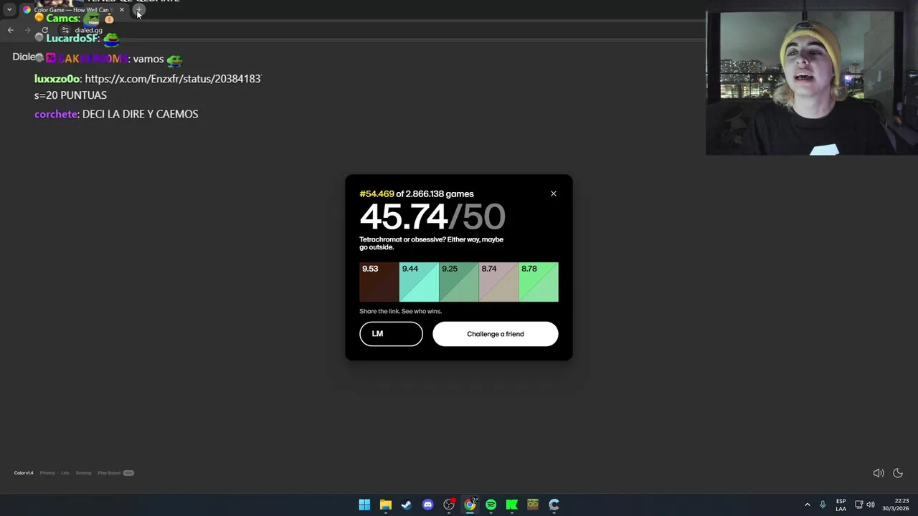
Task: Click the LucardoSF chat username
Action: pos(72,38)
